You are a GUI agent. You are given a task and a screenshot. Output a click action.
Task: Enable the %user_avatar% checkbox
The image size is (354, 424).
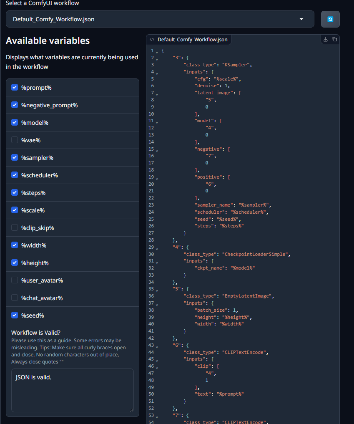[x=15, y=280]
